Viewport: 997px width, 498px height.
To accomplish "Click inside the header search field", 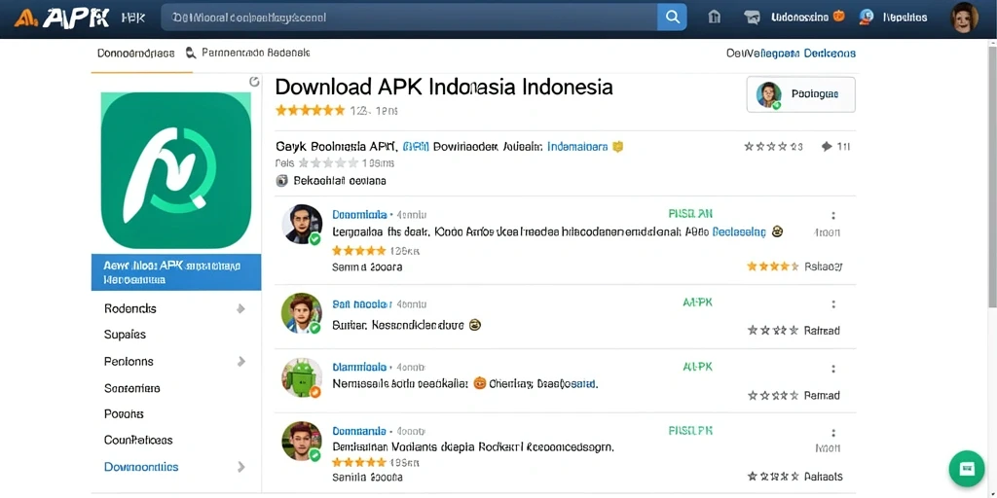I will (x=410, y=18).
